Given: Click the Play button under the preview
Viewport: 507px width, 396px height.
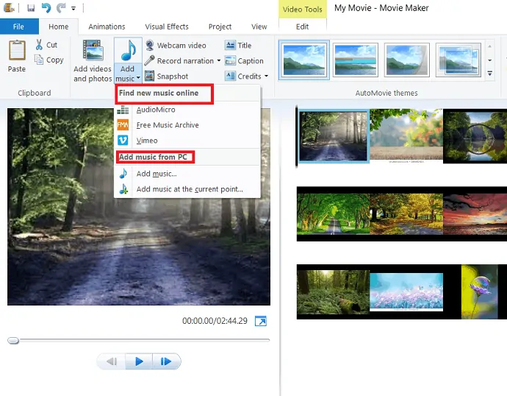Looking at the screenshot, I should point(139,361).
